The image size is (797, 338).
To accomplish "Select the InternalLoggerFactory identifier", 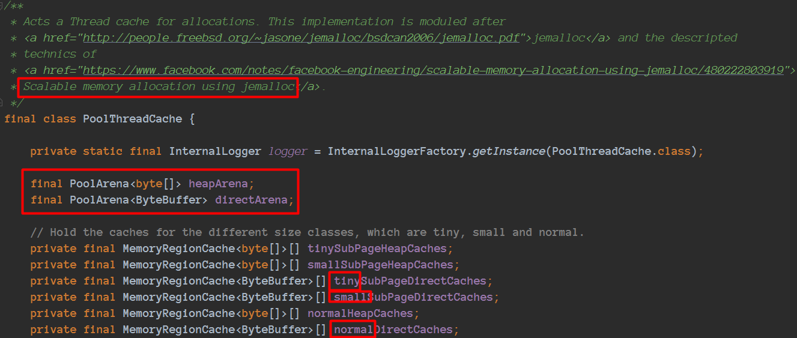I will [397, 151].
